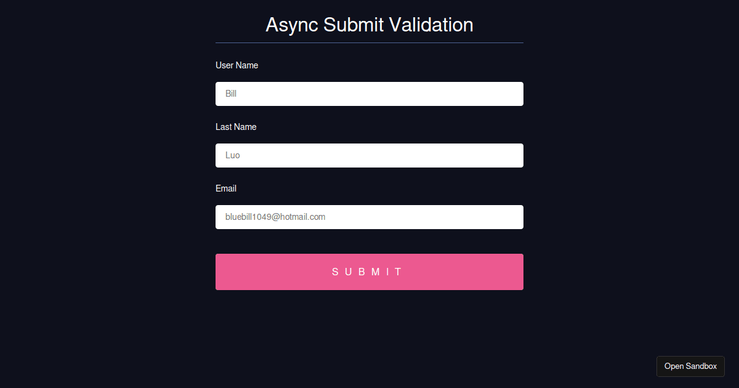Click the User Name input field
Image resolution: width=739 pixels, height=388 pixels.
coord(369,94)
